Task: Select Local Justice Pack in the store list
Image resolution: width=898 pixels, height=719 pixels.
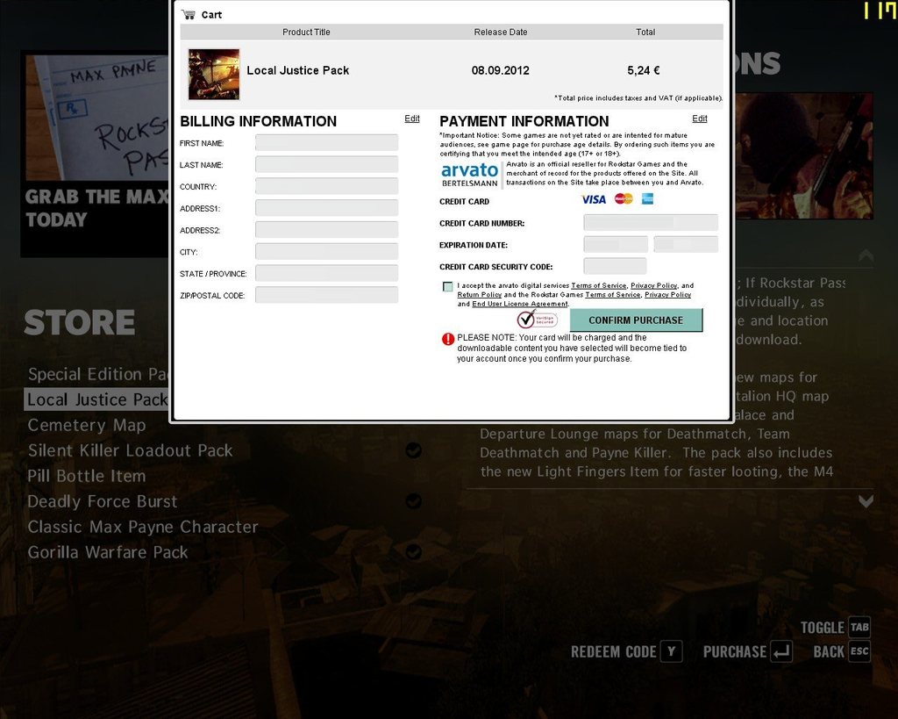Action: click(x=96, y=399)
